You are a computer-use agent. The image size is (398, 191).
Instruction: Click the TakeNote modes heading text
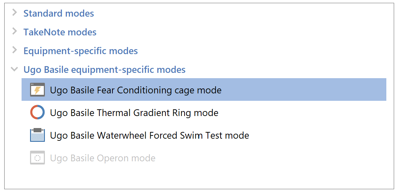click(60, 32)
